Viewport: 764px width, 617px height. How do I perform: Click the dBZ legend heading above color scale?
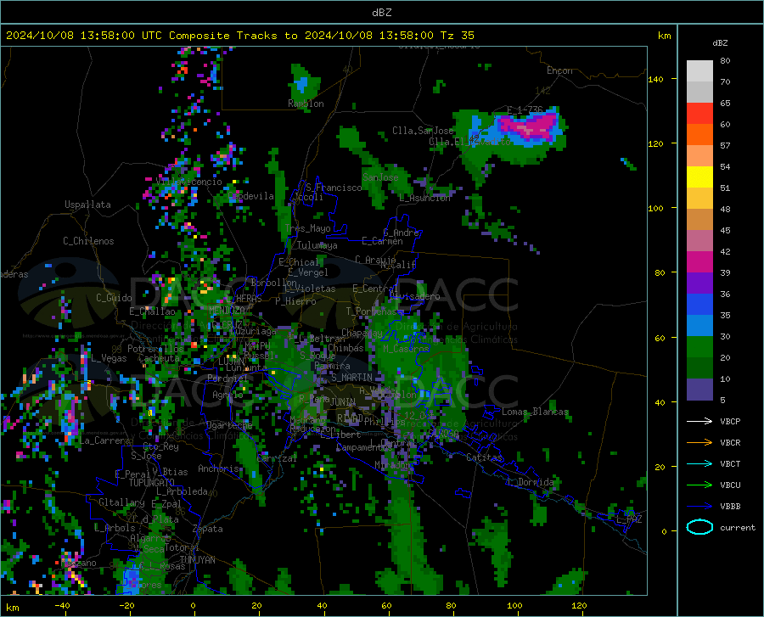coord(720,42)
